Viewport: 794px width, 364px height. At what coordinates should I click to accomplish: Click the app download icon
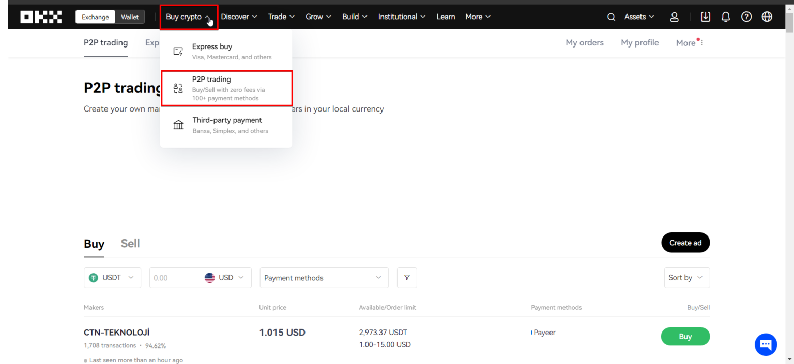705,17
